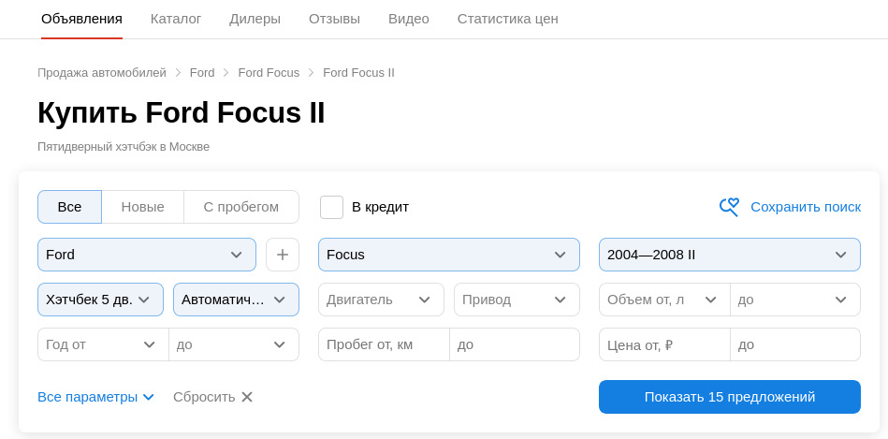Open the Двигатель dropdown
Screen dimensions: 888x439
(x=381, y=300)
